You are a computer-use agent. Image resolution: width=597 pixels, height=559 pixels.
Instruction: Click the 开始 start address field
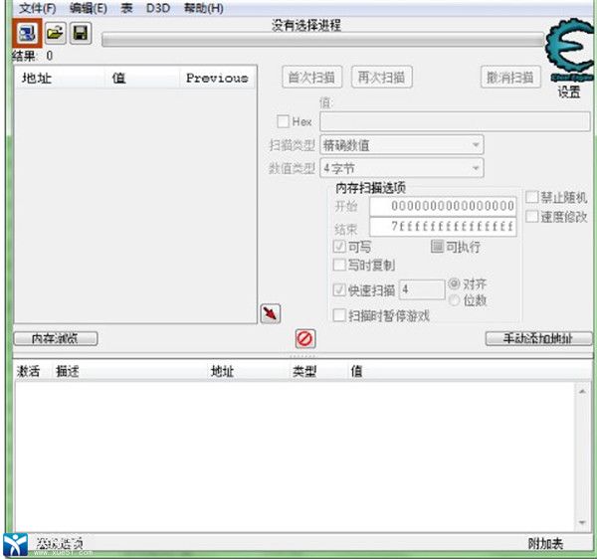pos(443,206)
